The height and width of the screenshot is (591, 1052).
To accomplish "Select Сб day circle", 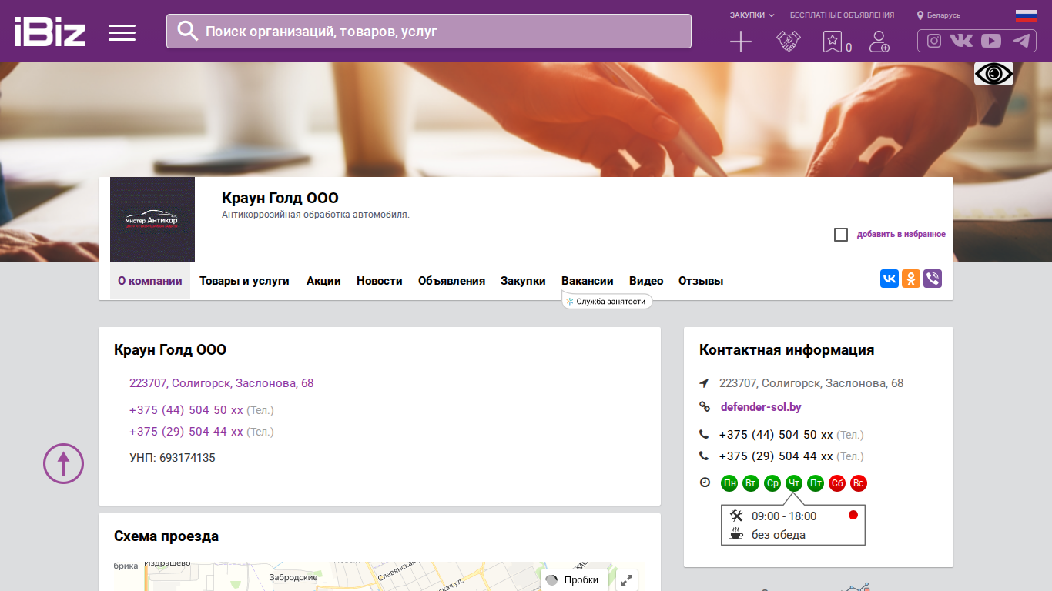I will 837,483.
